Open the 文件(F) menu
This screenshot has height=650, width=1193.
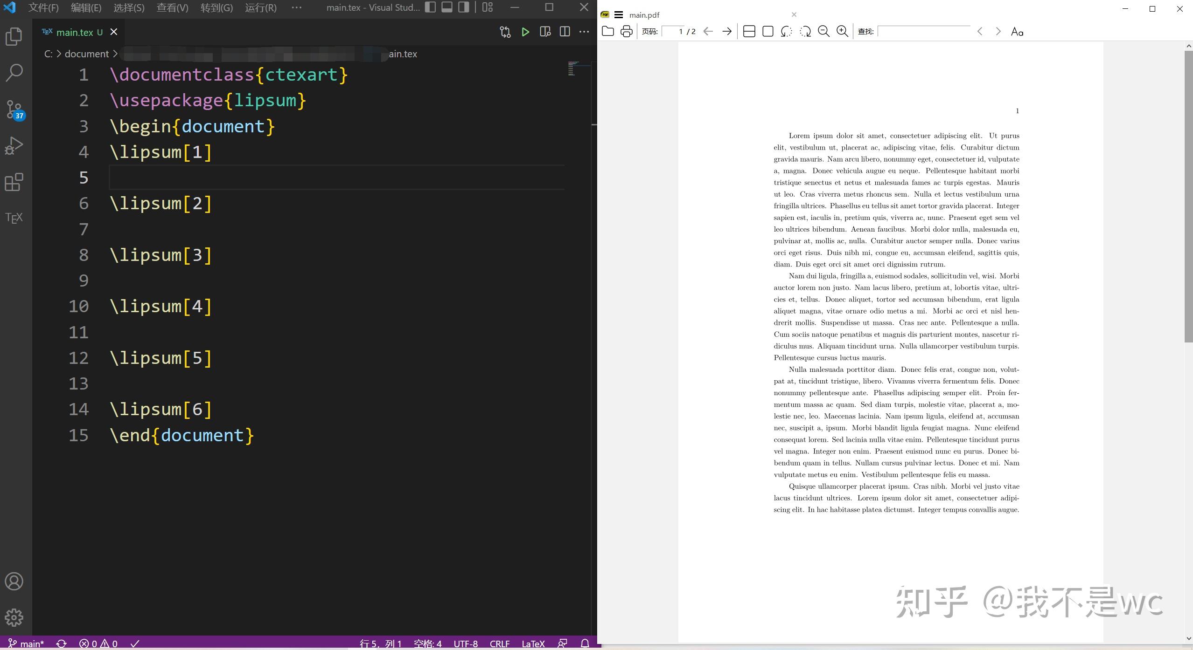(x=43, y=7)
